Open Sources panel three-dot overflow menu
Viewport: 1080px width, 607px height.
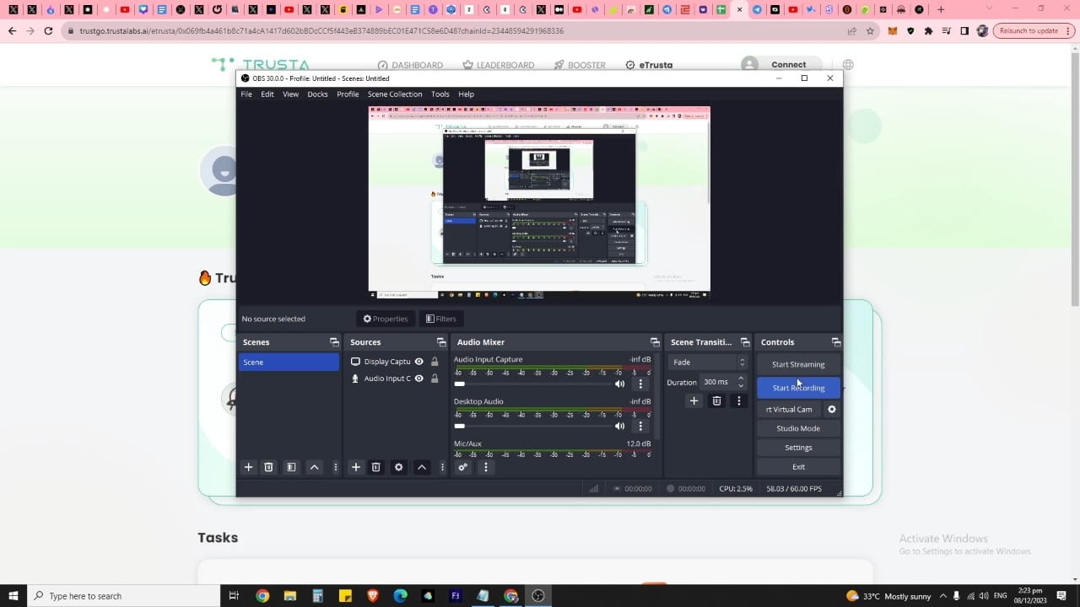442,467
